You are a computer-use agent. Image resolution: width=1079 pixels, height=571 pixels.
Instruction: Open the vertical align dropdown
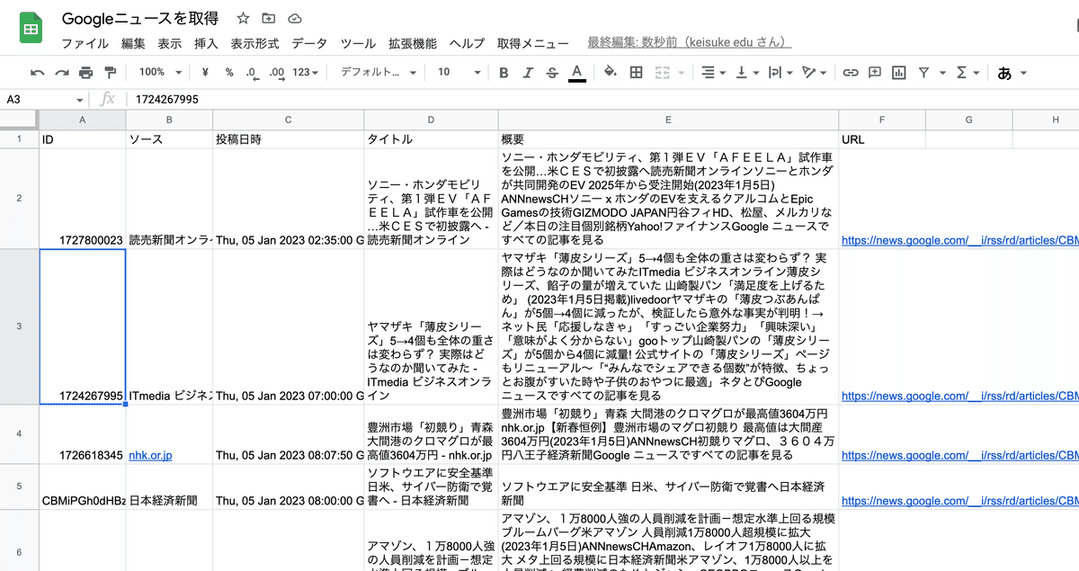pyautogui.click(x=747, y=73)
